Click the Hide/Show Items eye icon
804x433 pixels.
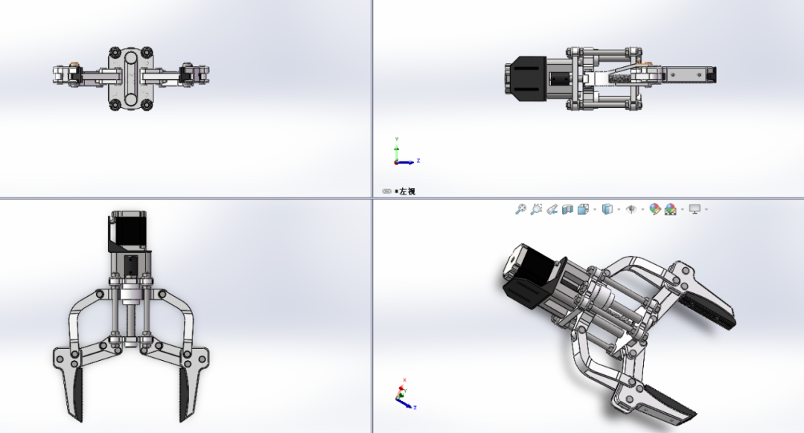631,209
